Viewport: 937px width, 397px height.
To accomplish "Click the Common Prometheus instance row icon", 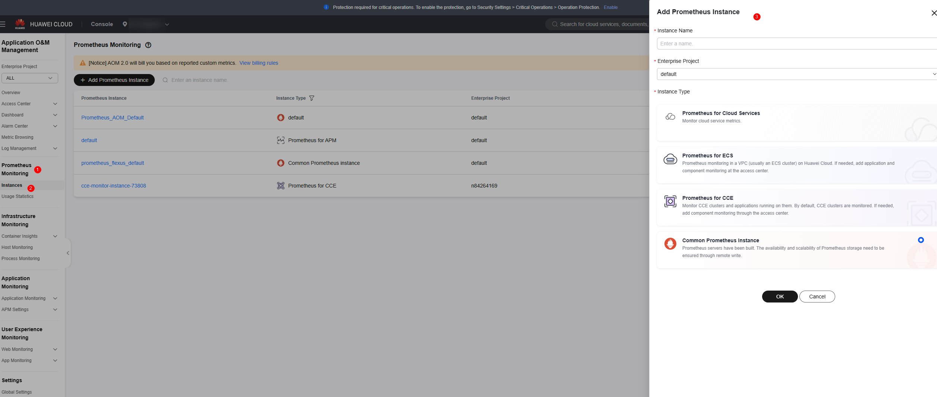I will click(281, 163).
